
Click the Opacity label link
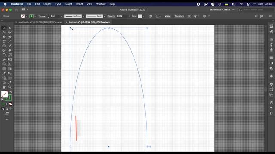click(x=111, y=16)
